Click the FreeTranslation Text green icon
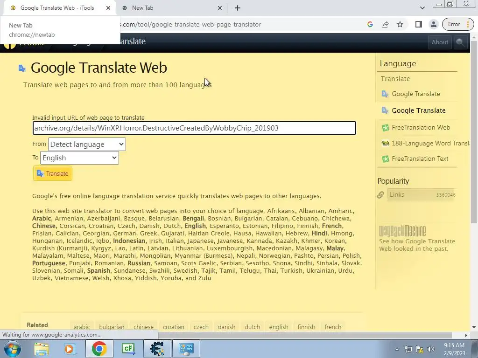The height and width of the screenshot is (358, 478). pyautogui.click(x=385, y=159)
